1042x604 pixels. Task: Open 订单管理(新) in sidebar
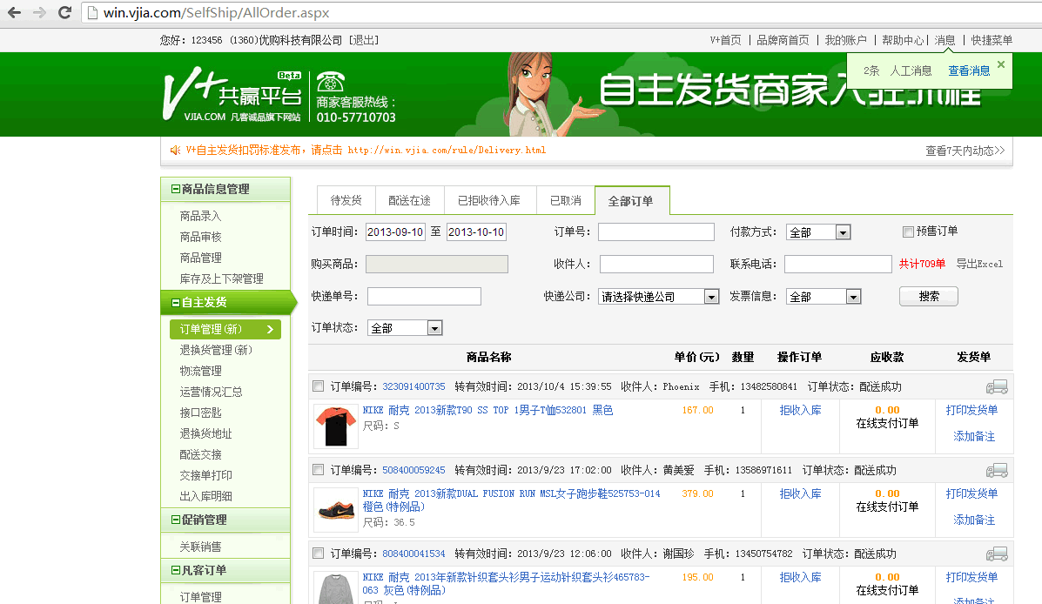click(225, 329)
